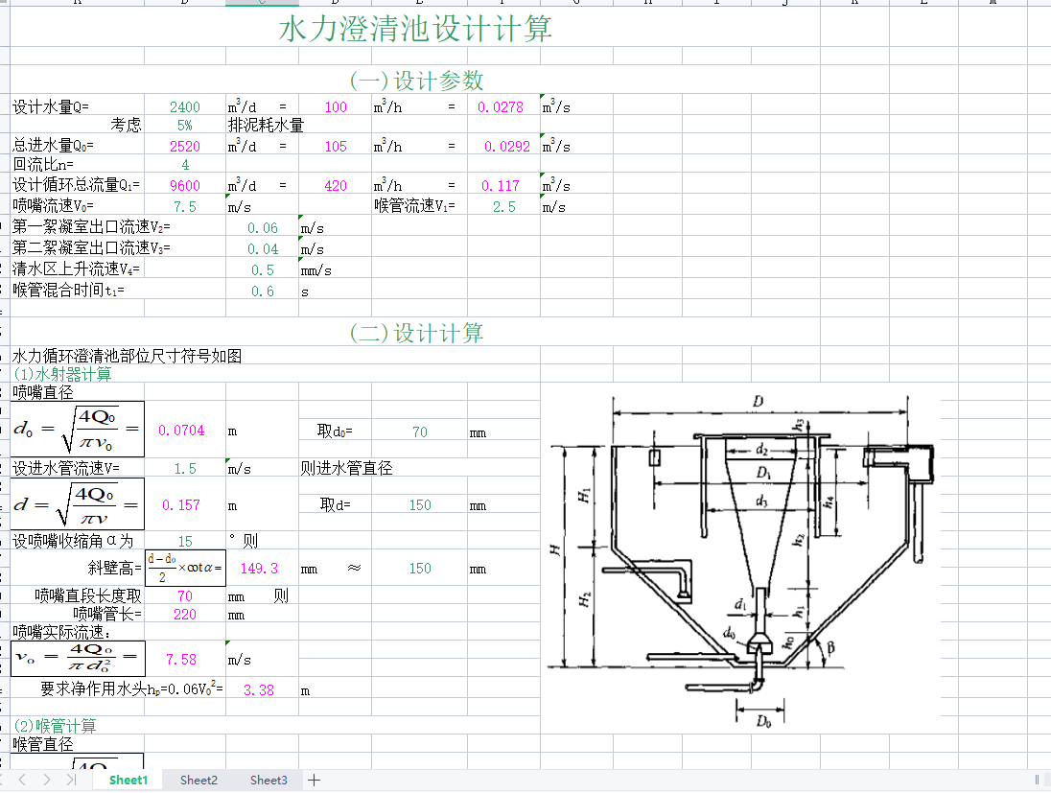This screenshot has width=1051, height=793.
Task: Click the label 则进水管直径
Action: coord(346,468)
